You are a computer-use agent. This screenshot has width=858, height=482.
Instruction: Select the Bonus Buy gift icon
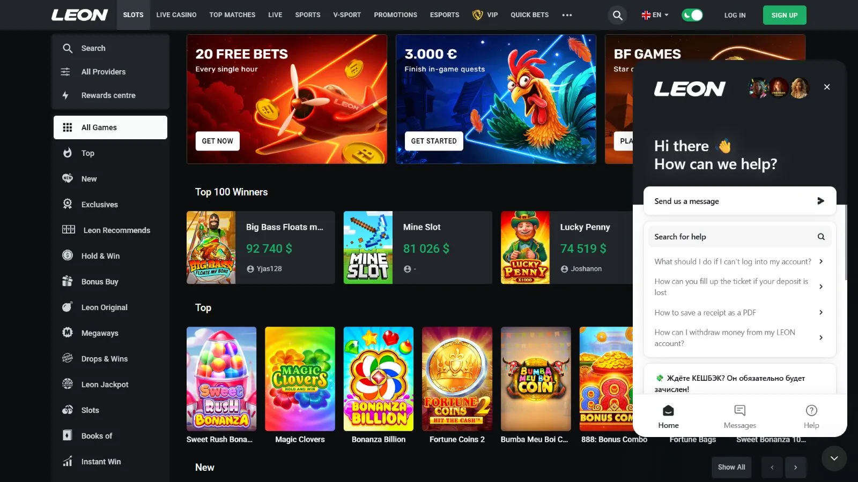(x=68, y=281)
